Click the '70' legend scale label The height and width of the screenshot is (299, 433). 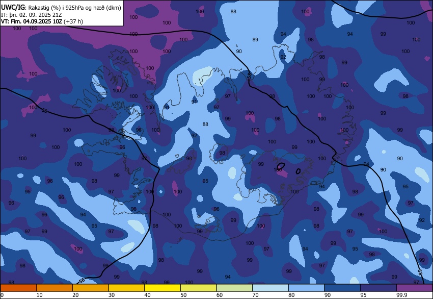click(x=255, y=295)
